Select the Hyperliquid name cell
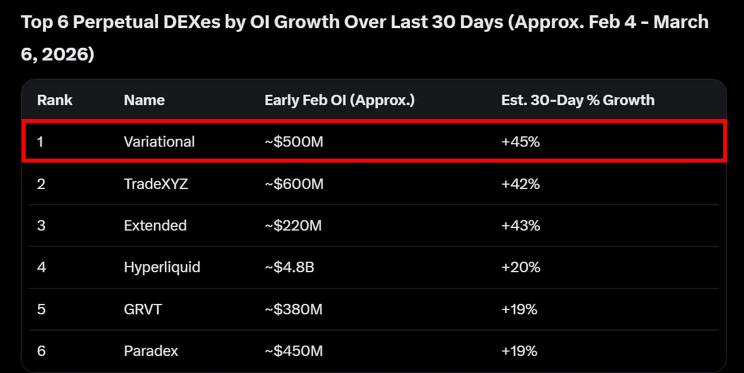Image resolution: width=744 pixels, height=373 pixels. (162, 267)
